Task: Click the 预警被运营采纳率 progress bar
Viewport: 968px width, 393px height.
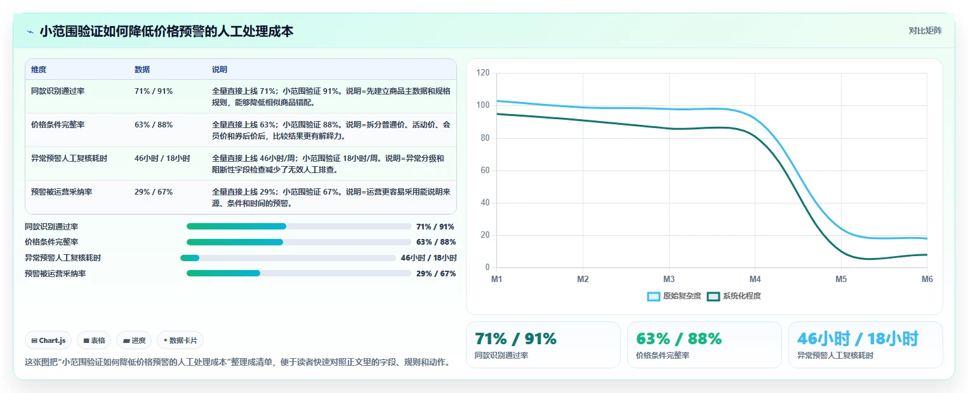Action: [x=299, y=273]
